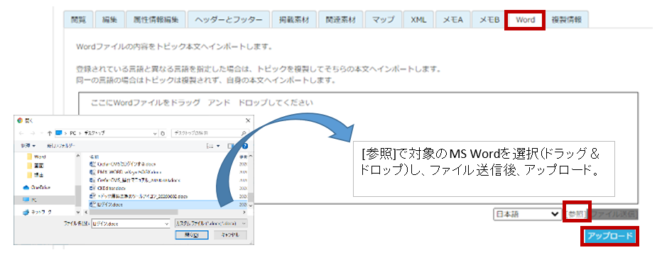Switch to the 閲覧 tab

79,20
